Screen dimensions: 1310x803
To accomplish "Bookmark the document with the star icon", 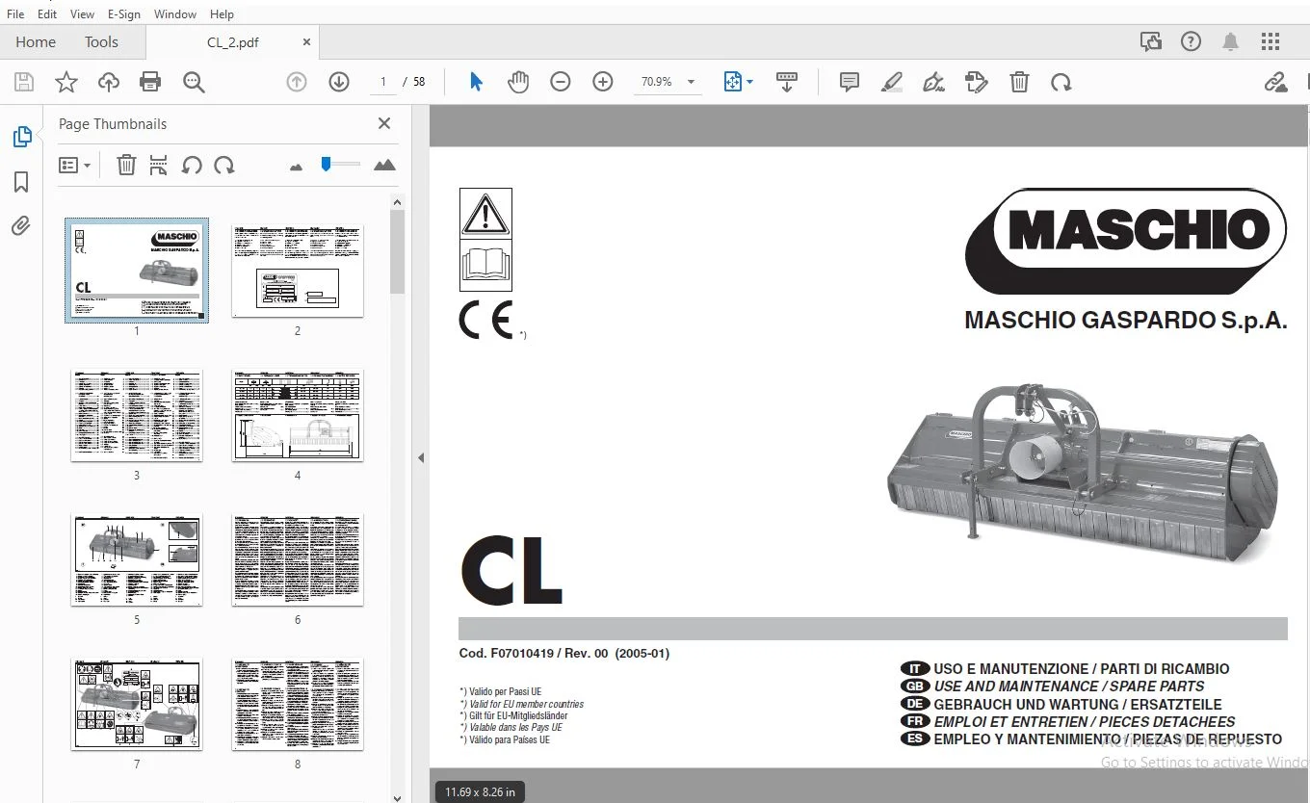I will (x=66, y=83).
